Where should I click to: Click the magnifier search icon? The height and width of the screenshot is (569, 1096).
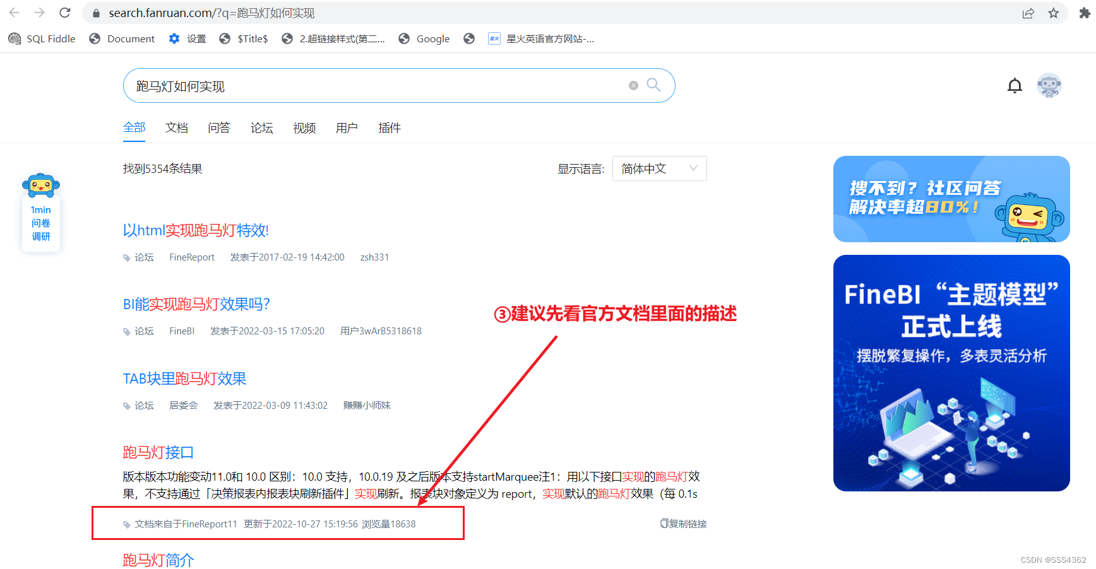click(653, 85)
